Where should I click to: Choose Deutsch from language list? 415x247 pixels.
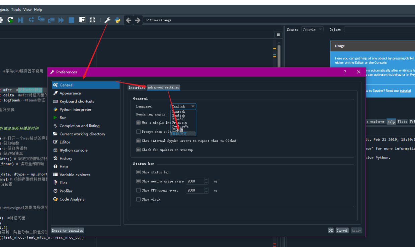coord(183,112)
